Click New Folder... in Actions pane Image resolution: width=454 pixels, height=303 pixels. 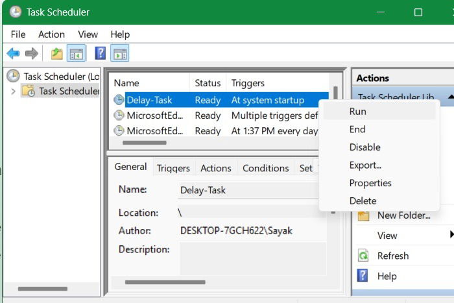pyautogui.click(x=403, y=215)
